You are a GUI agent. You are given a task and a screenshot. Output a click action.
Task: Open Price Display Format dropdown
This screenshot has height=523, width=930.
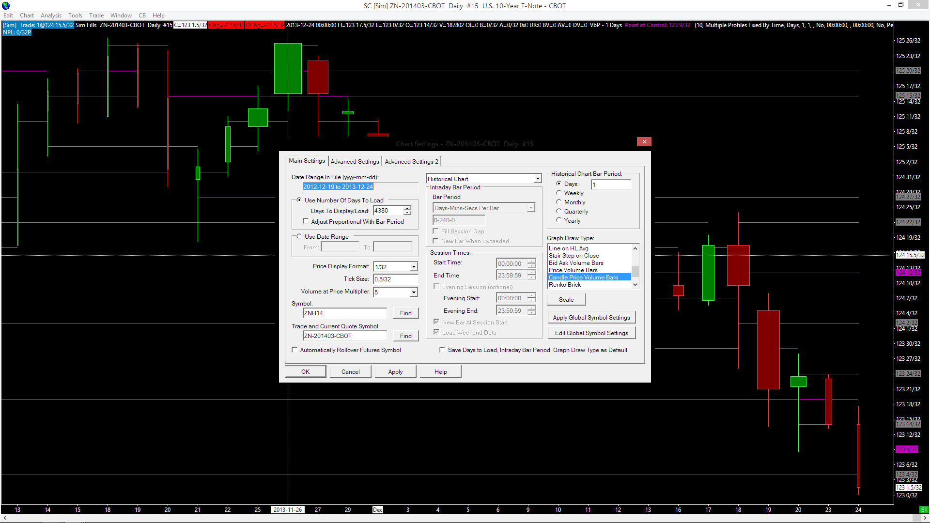(414, 267)
